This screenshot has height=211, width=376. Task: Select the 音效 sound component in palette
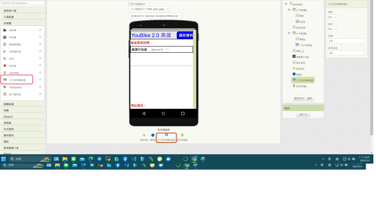click(11, 59)
